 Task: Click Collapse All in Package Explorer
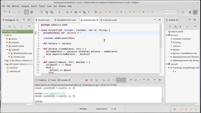(10, 27)
